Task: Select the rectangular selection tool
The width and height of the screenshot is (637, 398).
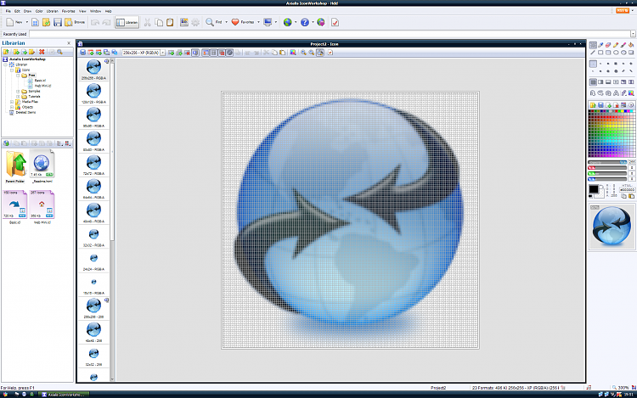Action: coord(593,45)
